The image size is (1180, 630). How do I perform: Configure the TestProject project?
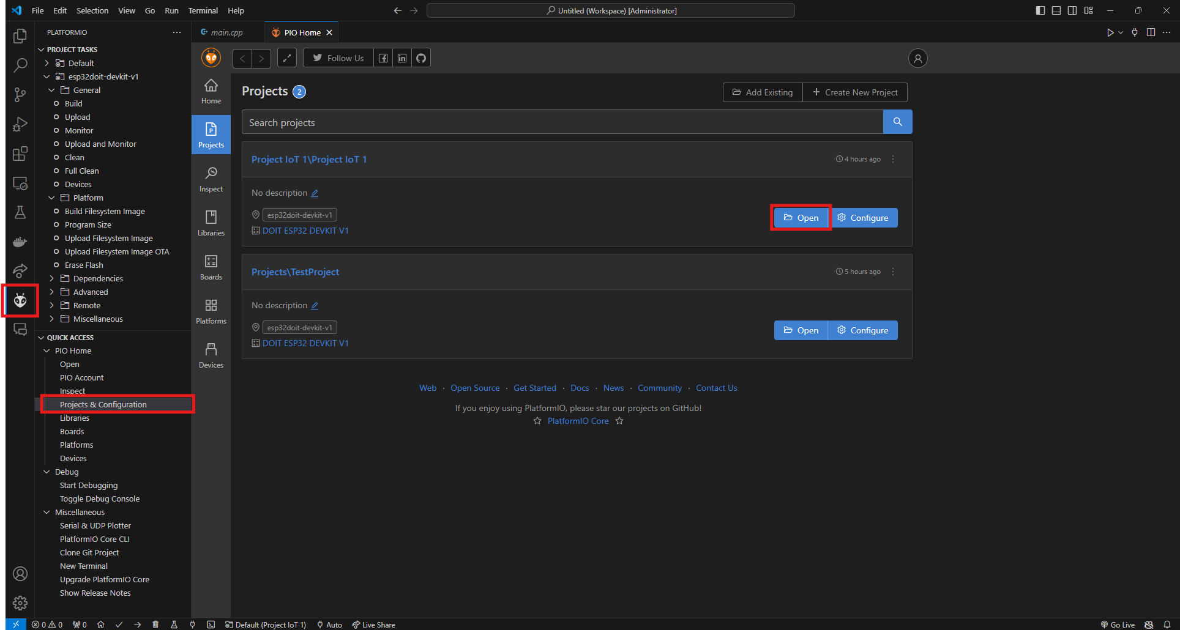tap(863, 330)
